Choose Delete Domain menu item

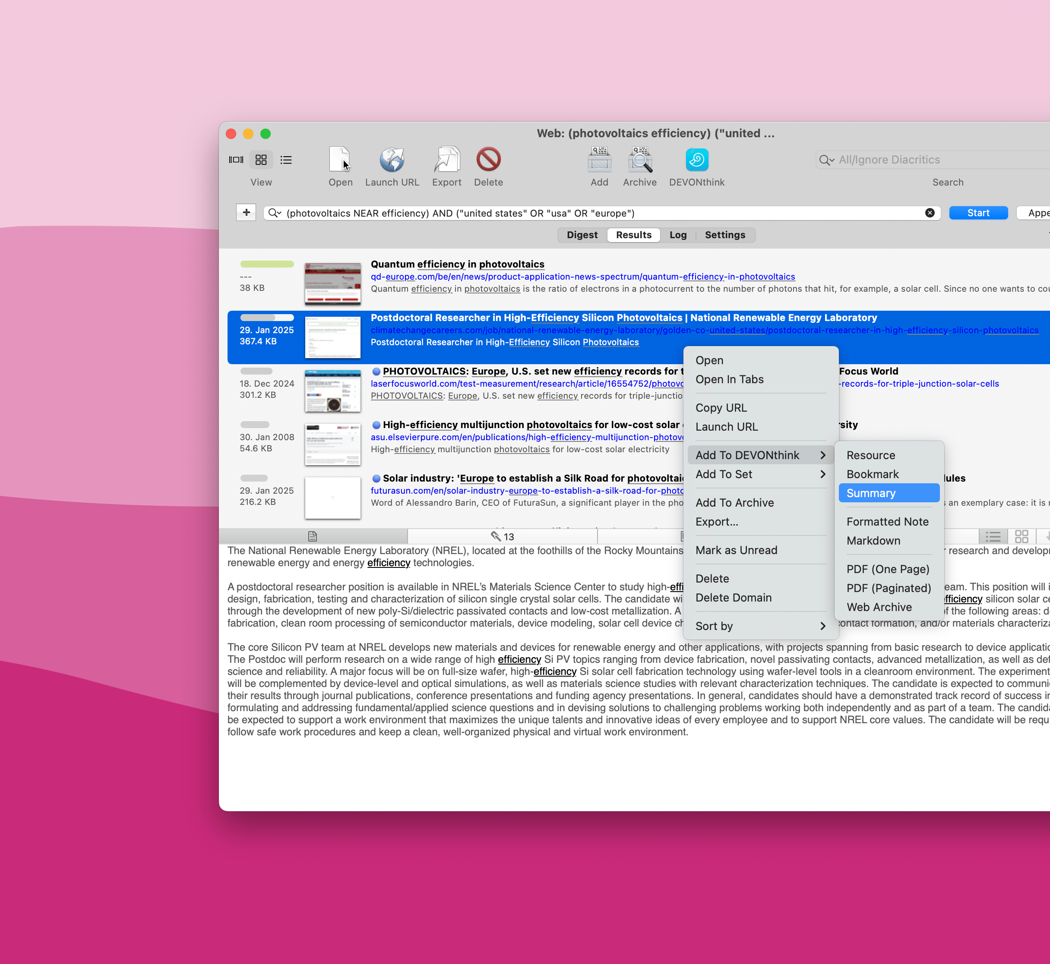[x=761, y=598]
